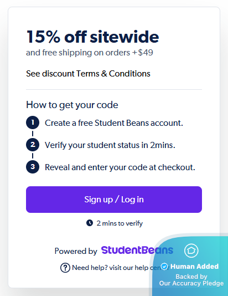The width and height of the screenshot is (228, 296).
Task: Click the clock icon near 2 mins to verify
Action: pyautogui.click(x=90, y=223)
